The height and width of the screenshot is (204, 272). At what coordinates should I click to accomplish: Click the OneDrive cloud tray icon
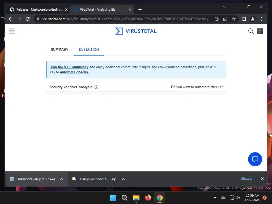point(223,198)
